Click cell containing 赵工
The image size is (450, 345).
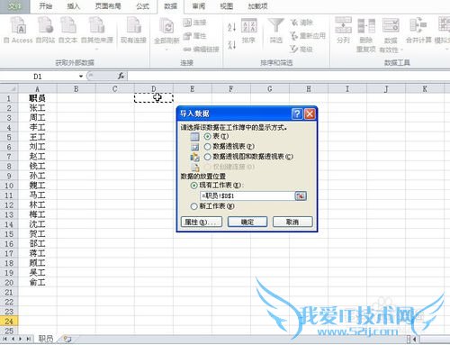point(37,157)
